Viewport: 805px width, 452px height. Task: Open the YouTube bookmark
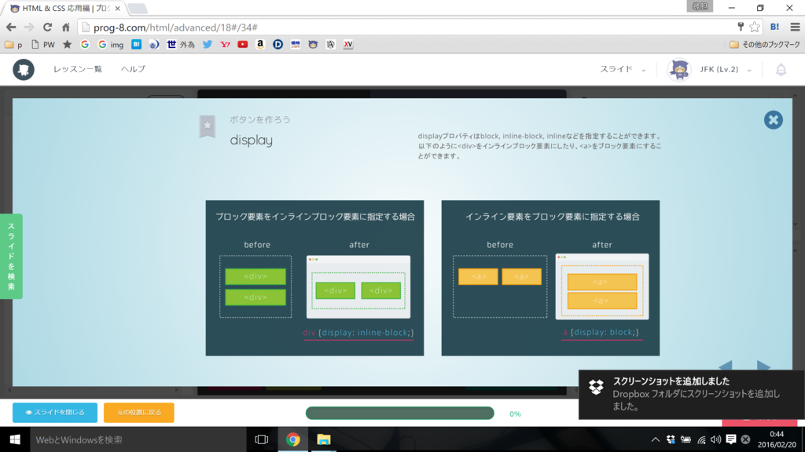coord(243,45)
